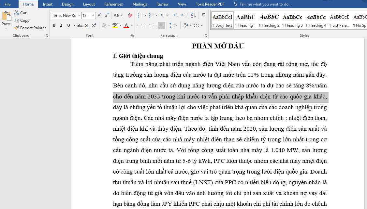
Task: Click heading I. Giới thiệu chung
Action: (138, 56)
